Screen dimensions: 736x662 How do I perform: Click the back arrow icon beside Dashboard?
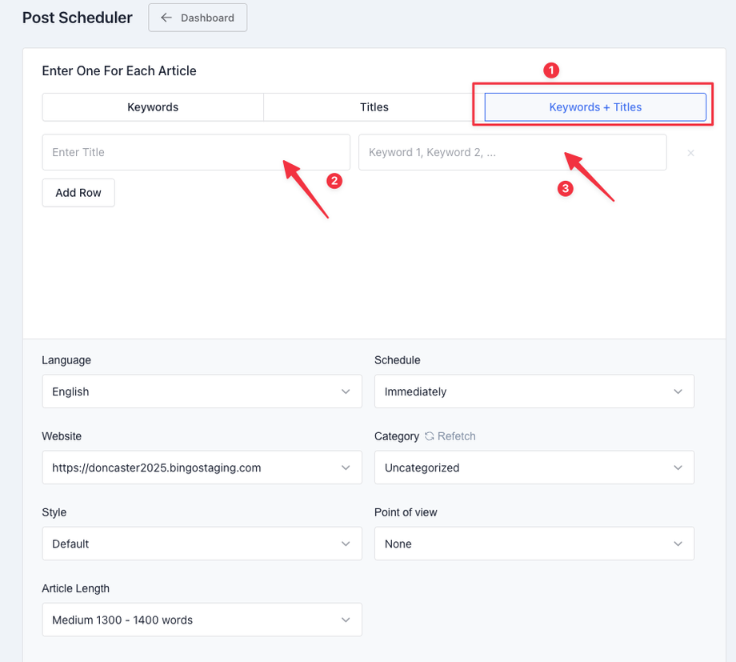[x=166, y=18]
